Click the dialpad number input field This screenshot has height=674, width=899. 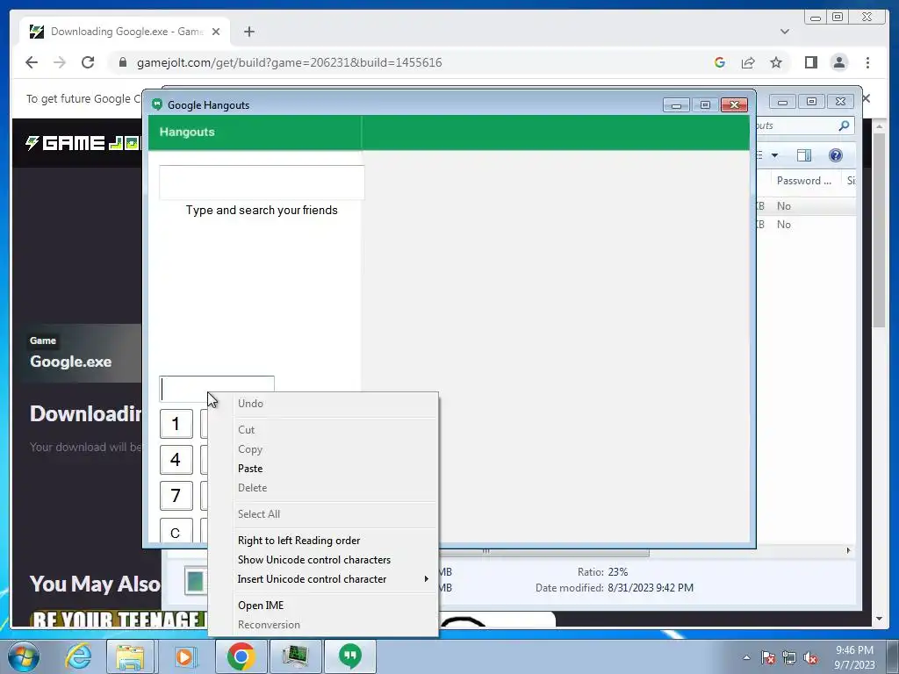[x=217, y=388]
